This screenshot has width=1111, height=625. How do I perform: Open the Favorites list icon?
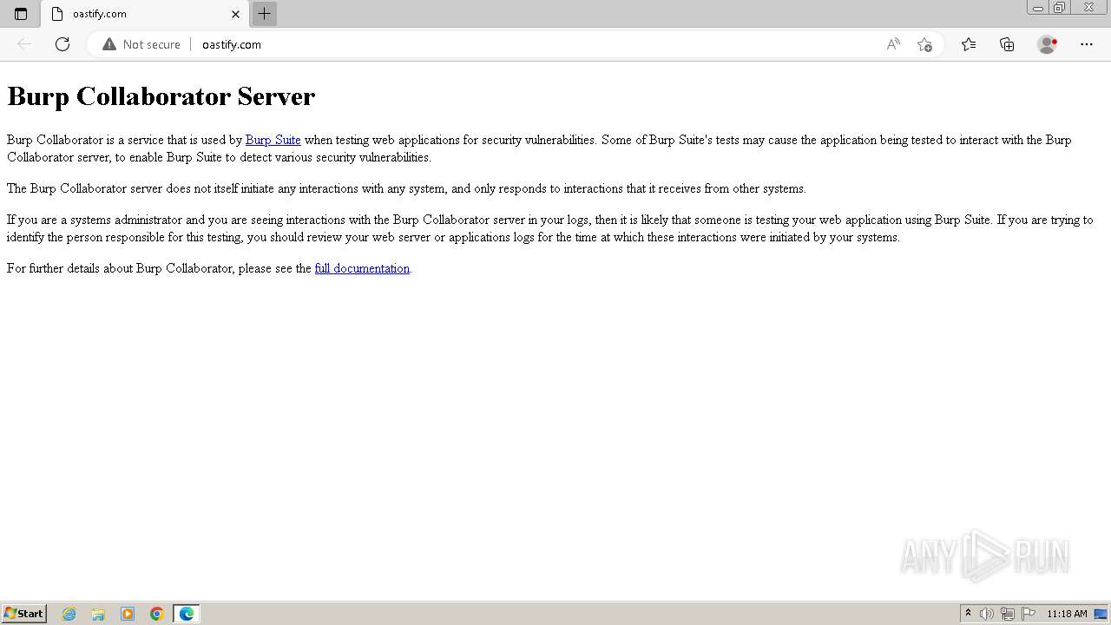pos(969,44)
